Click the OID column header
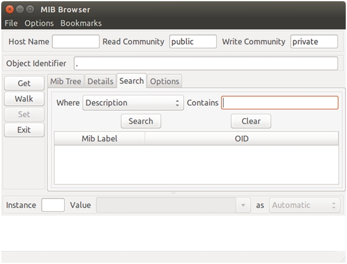This screenshot has width=347, height=264. pyautogui.click(x=242, y=139)
